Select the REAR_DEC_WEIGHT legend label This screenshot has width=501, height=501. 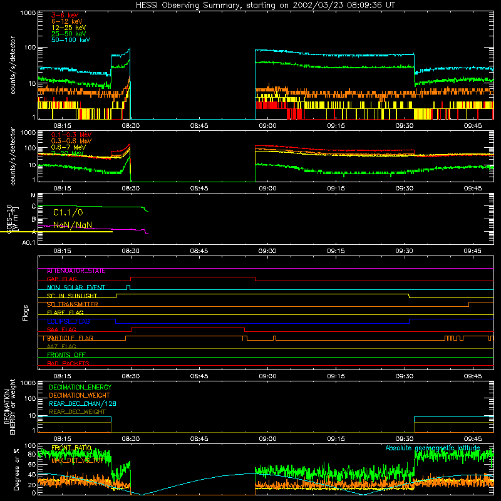click(77, 412)
